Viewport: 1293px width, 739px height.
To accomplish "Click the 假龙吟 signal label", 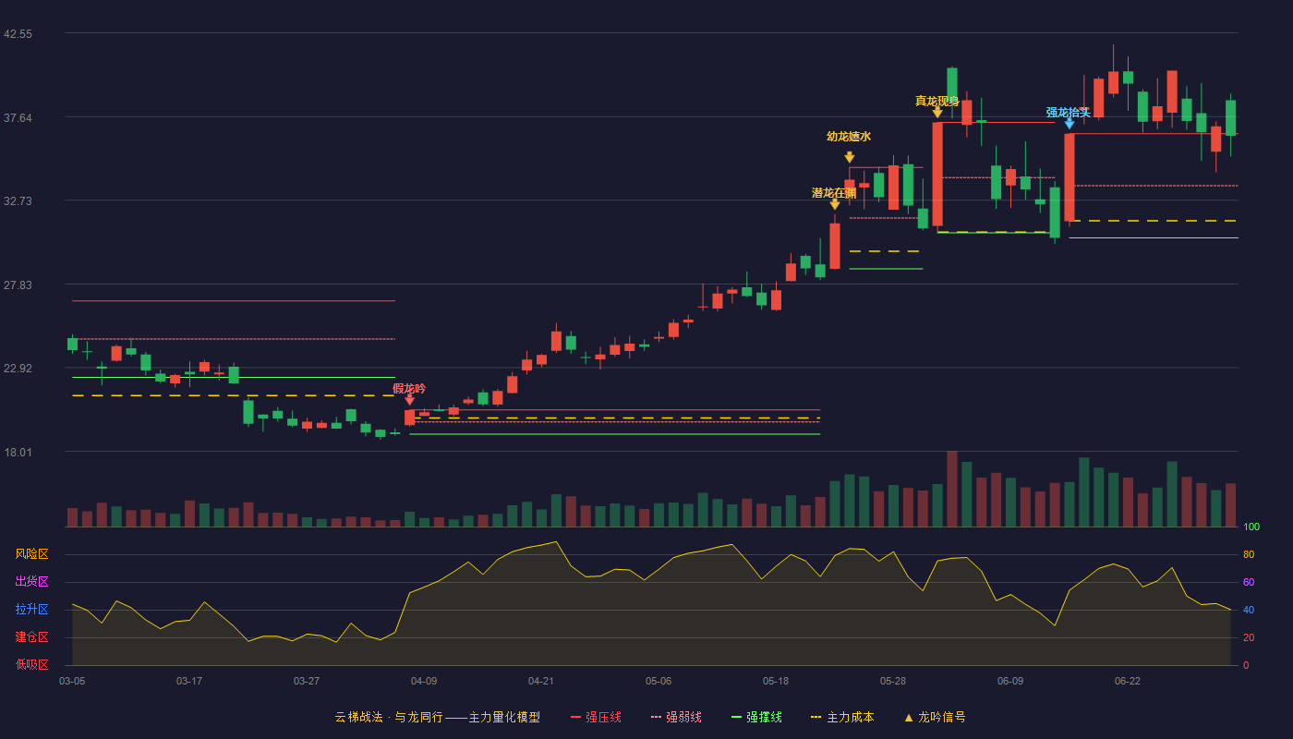I will click(409, 388).
